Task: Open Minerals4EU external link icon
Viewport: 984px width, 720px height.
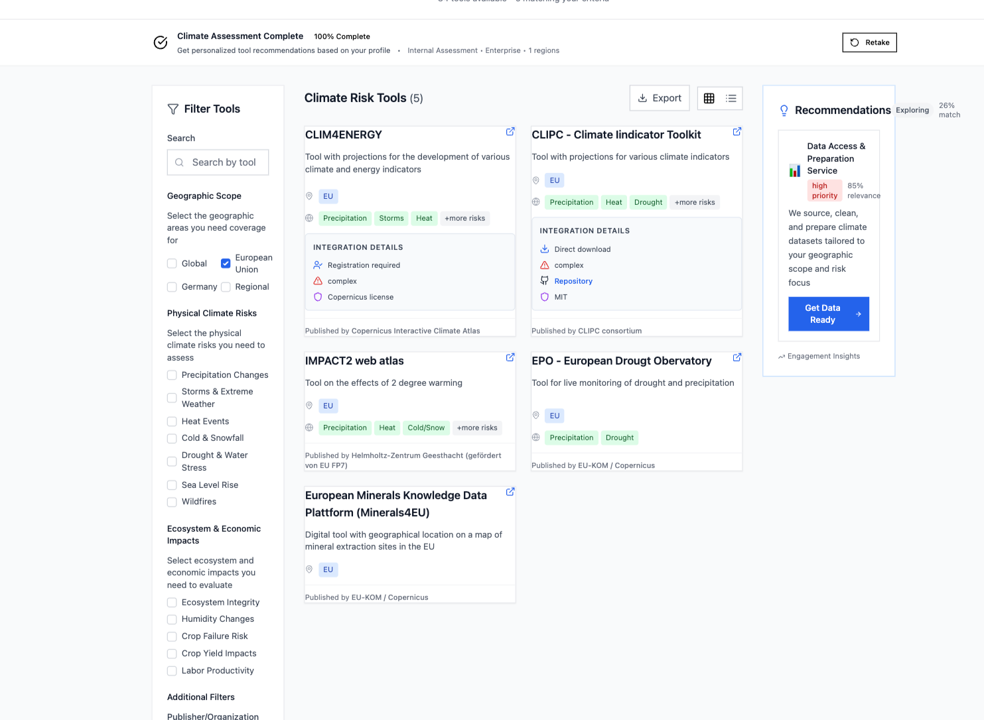Action: pyautogui.click(x=510, y=492)
